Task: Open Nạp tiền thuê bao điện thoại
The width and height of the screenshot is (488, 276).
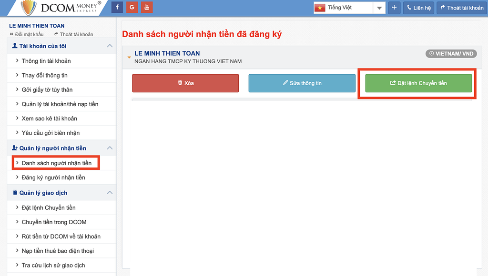Action: [x=58, y=251]
